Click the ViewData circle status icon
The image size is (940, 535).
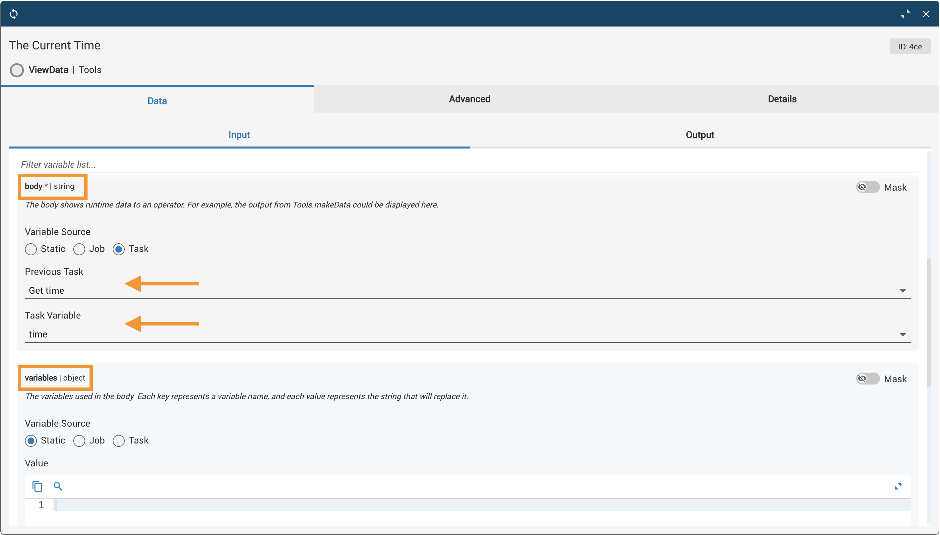coord(17,70)
